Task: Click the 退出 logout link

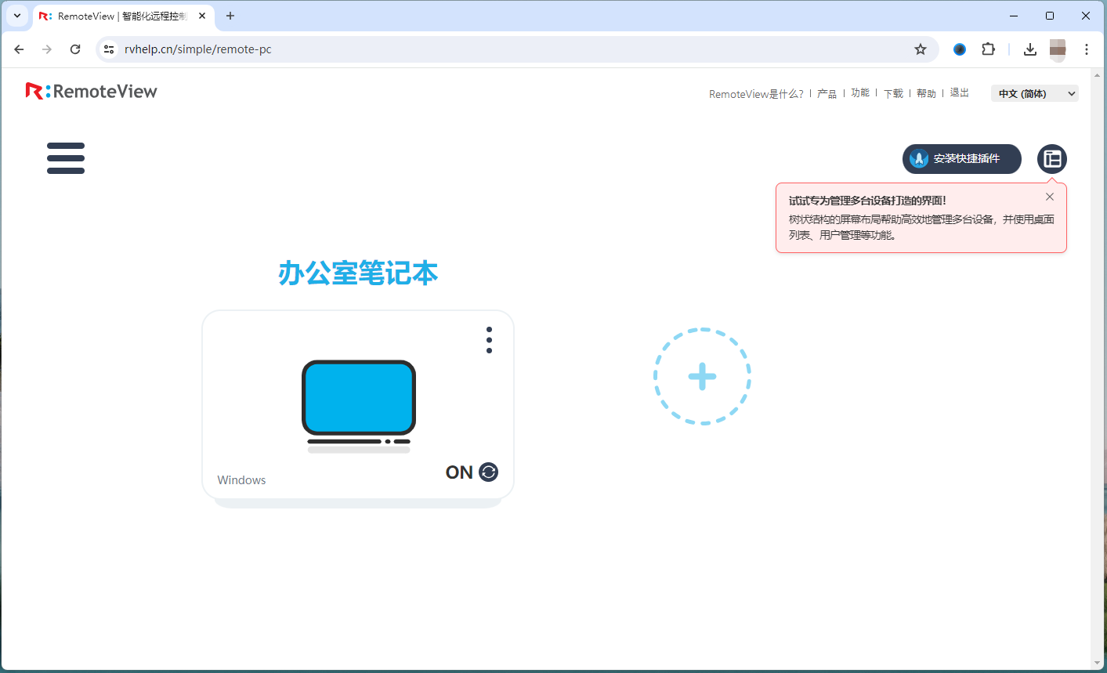Action: pos(960,93)
